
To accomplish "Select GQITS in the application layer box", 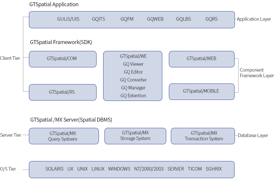I will point(98,19).
